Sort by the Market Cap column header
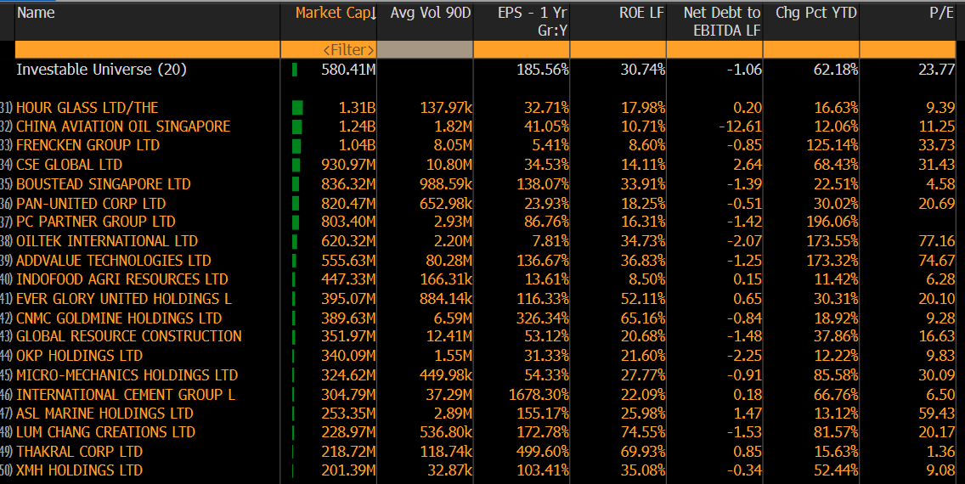965x484 pixels. click(336, 13)
